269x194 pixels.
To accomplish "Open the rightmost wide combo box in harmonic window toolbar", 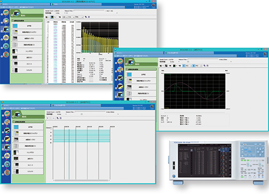I will [79, 17].
